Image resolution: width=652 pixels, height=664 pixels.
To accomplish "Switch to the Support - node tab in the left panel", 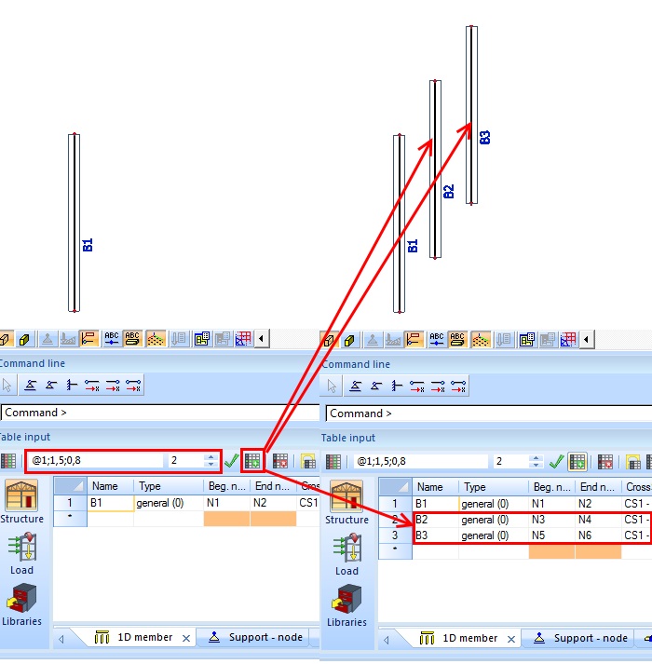I will coord(255,638).
